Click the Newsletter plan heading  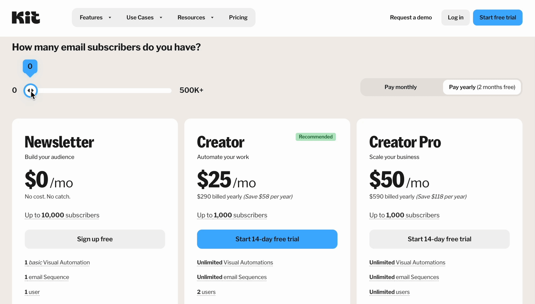60,142
